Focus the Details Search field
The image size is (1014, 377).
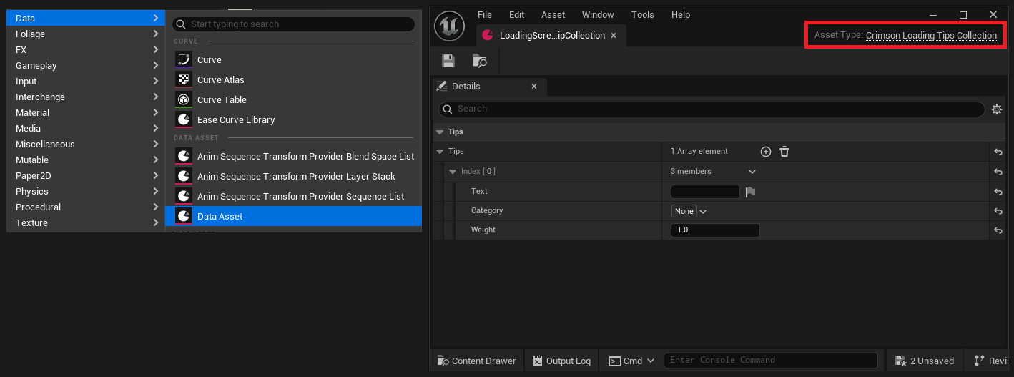pyautogui.click(x=712, y=109)
